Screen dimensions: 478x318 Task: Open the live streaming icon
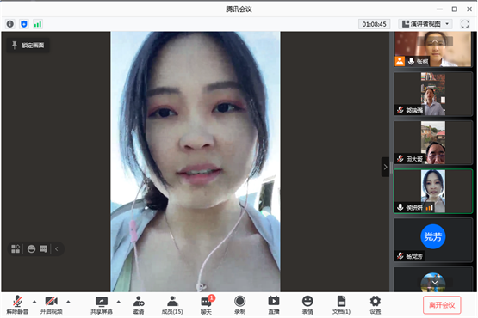click(x=273, y=305)
